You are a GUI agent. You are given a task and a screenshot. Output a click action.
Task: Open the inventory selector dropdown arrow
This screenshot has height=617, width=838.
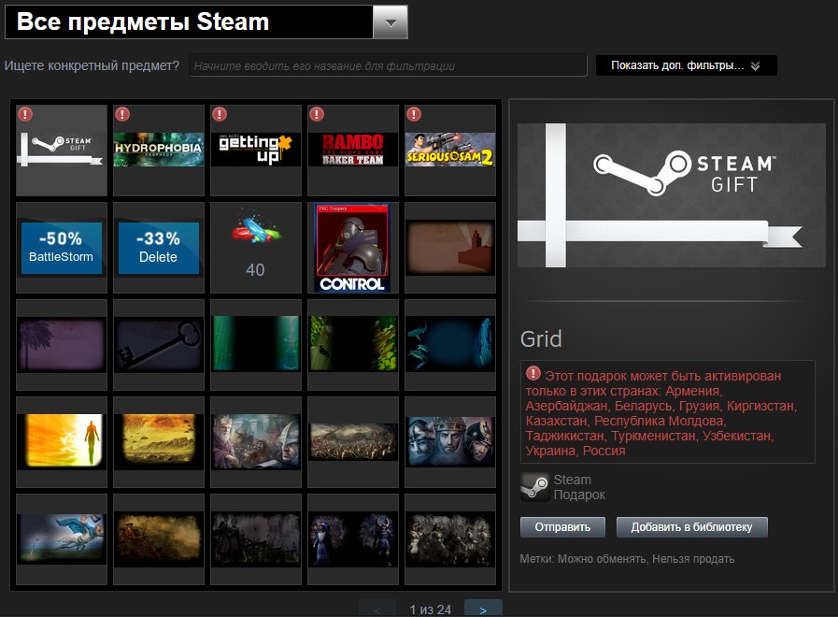(391, 22)
